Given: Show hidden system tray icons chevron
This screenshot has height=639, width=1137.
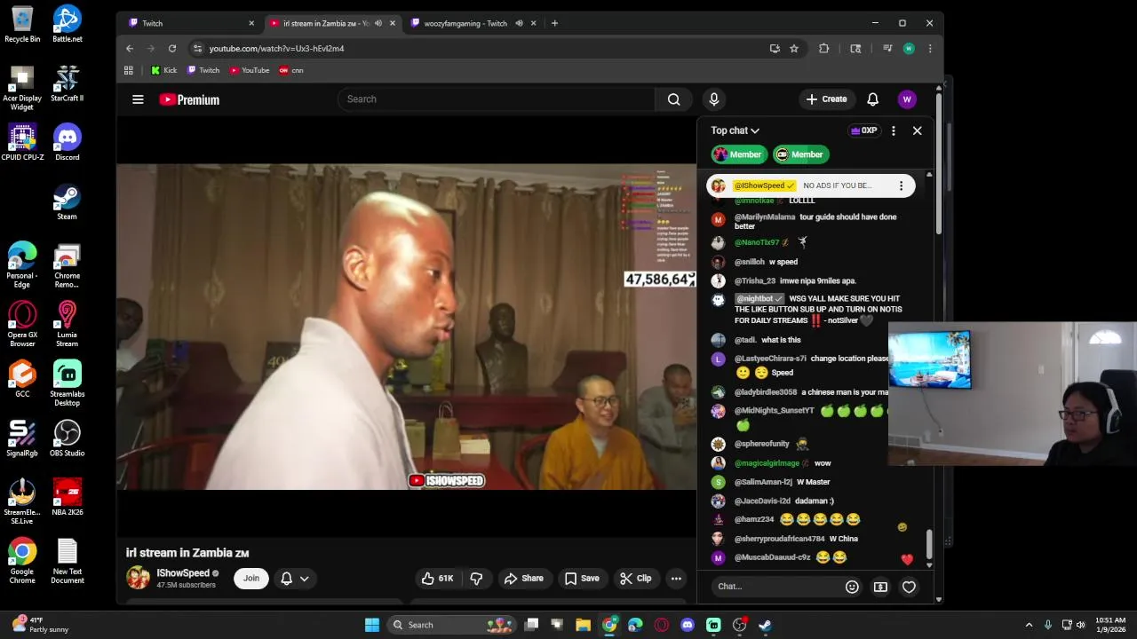Looking at the screenshot, I should click(1029, 625).
